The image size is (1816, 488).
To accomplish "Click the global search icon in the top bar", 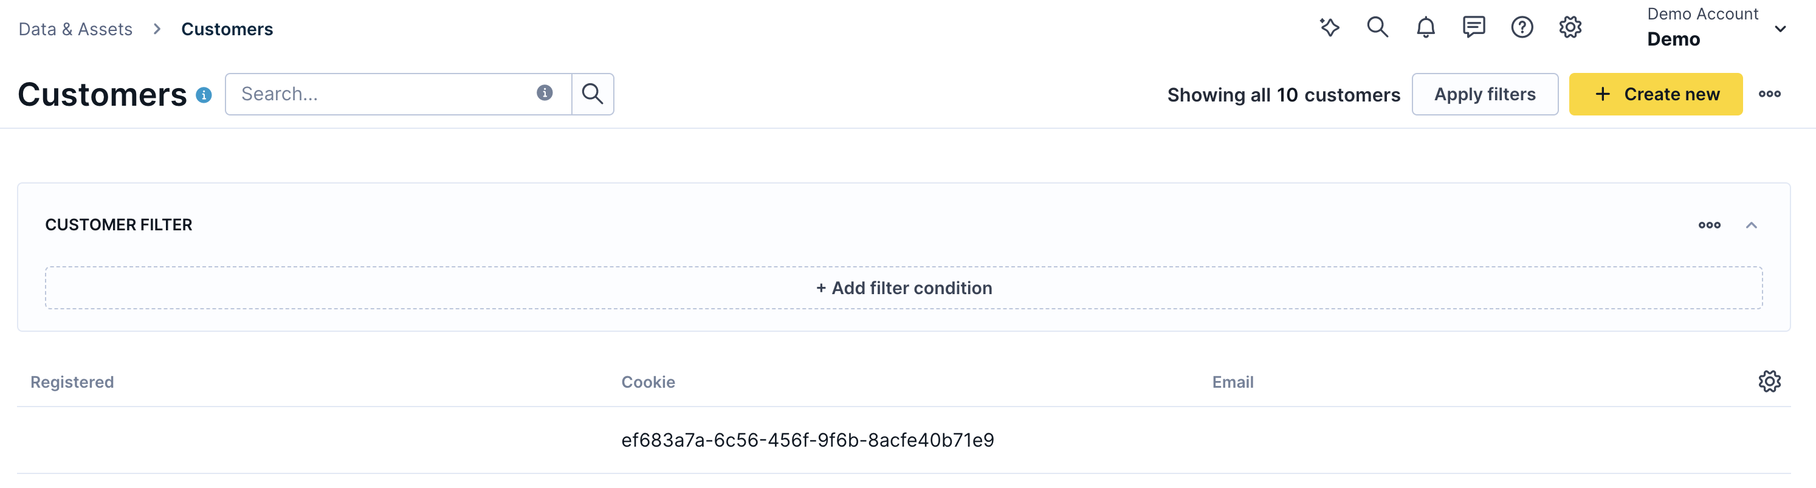I will point(1378,27).
